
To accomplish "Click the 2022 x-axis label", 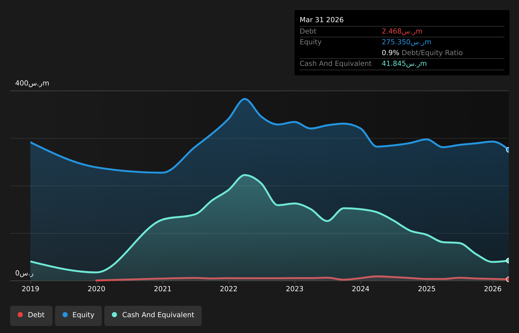I will 229,289.
